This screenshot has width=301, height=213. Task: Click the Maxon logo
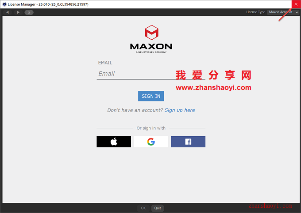(151, 39)
